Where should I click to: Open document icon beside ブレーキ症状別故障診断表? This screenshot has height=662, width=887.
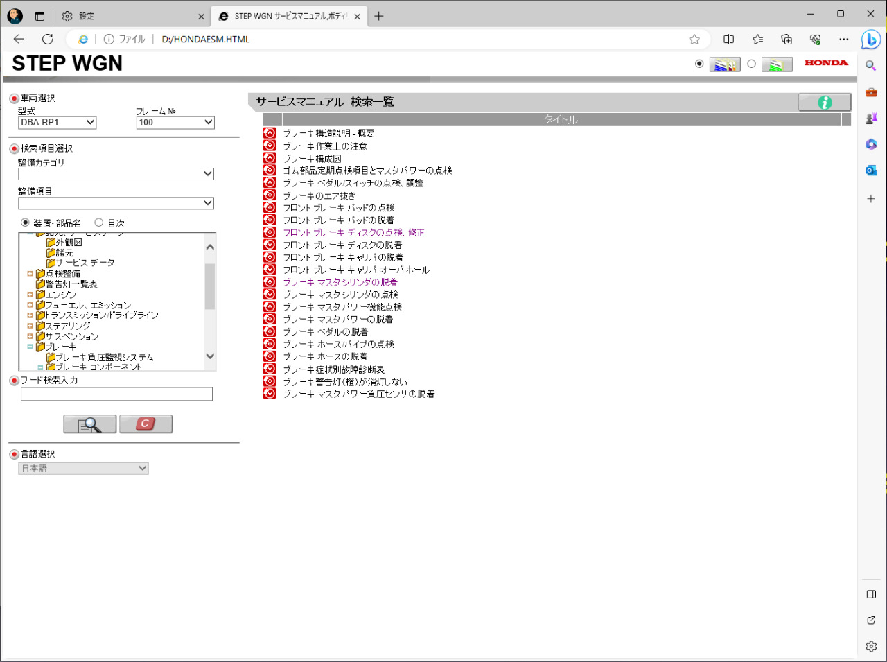point(270,369)
